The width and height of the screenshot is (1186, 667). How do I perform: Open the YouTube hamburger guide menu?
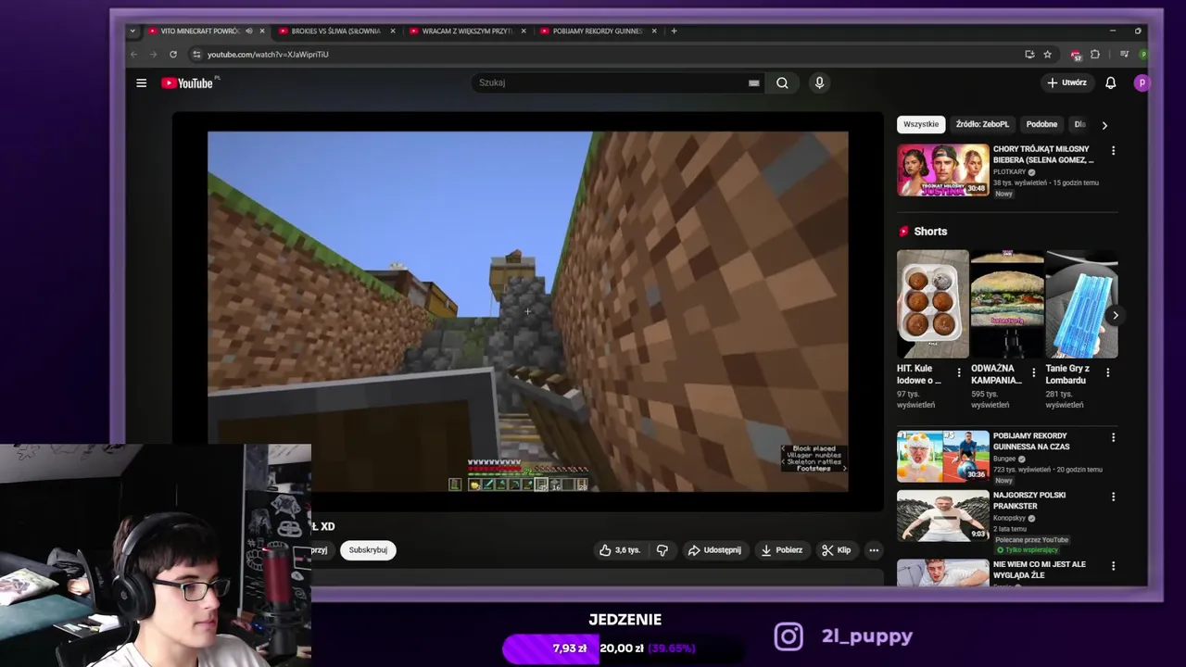tap(141, 82)
